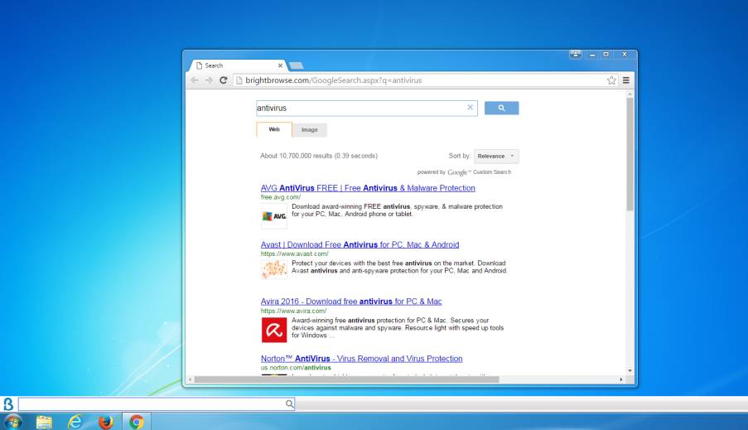This screenshot has height=430, width=748.
Task: Click the browser back arrow
Action: point(195,80)
